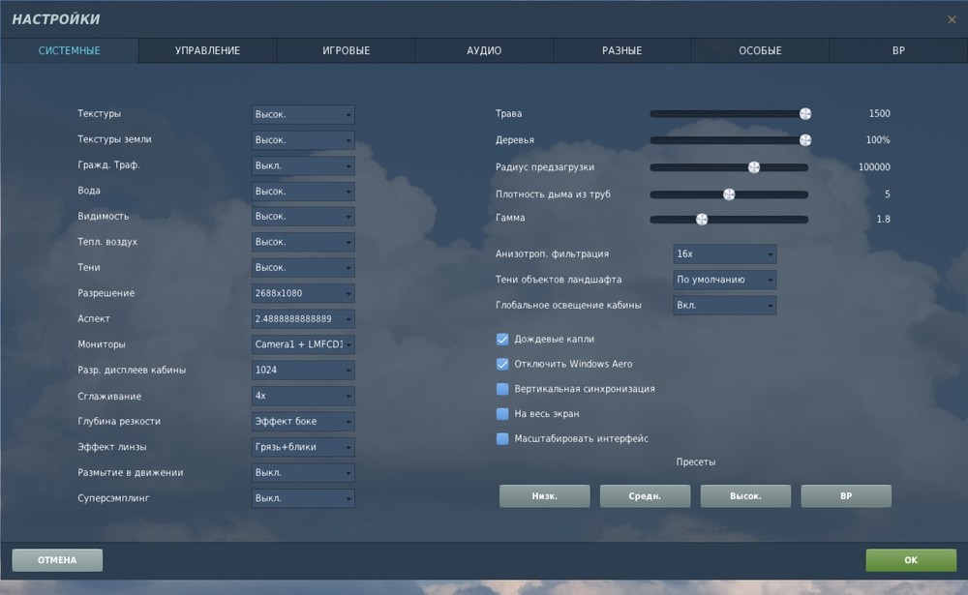
Task: Click the Пресеты label
Action: [696, 461]
